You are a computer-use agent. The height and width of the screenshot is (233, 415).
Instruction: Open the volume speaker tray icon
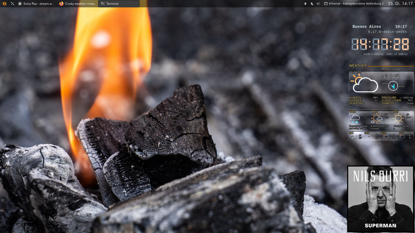coord(318,4)
